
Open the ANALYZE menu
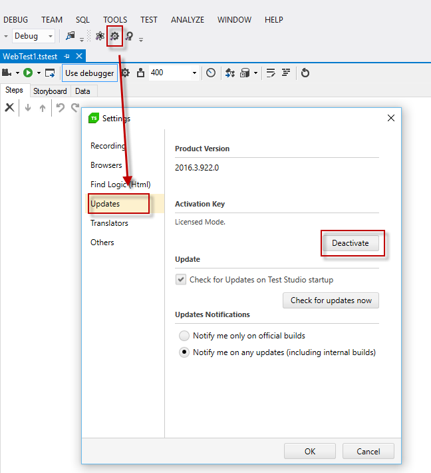coord(188,20)
